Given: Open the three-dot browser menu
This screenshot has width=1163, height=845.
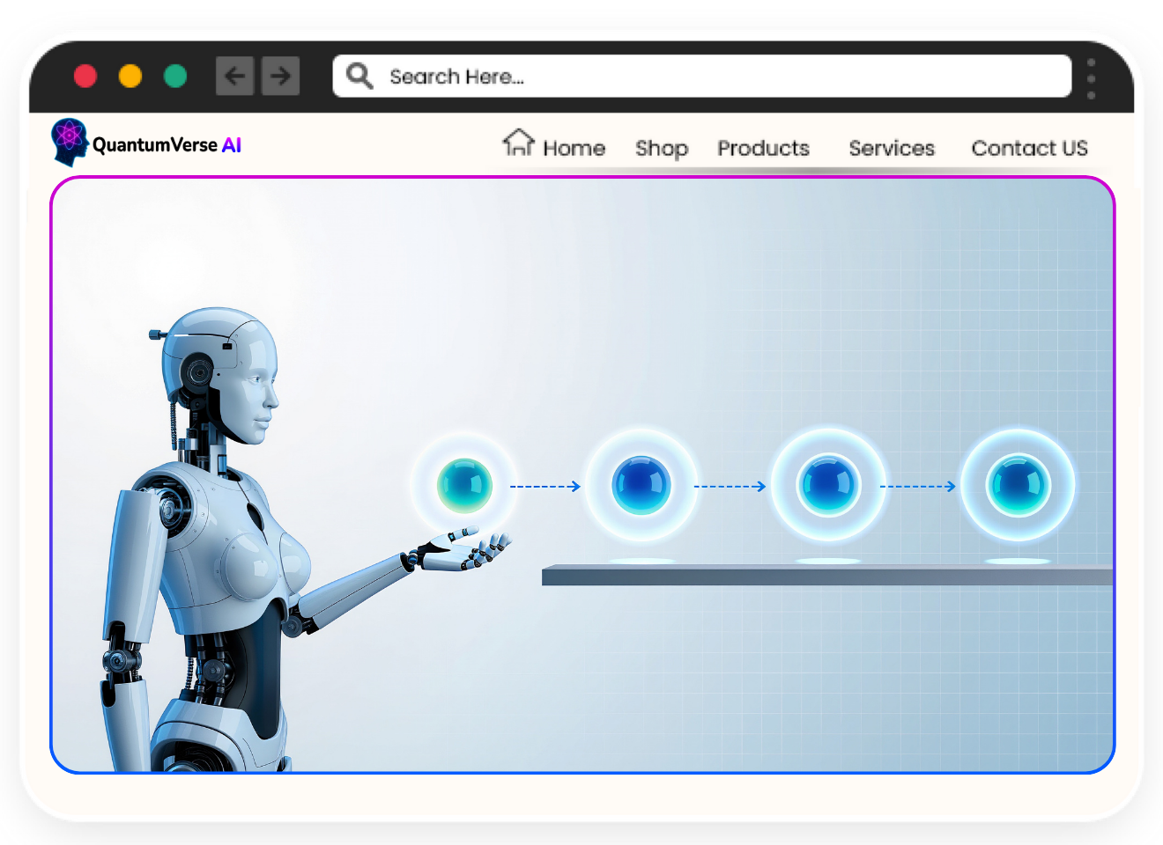Looking at the screenshot, I should (x=1091, y=78).
